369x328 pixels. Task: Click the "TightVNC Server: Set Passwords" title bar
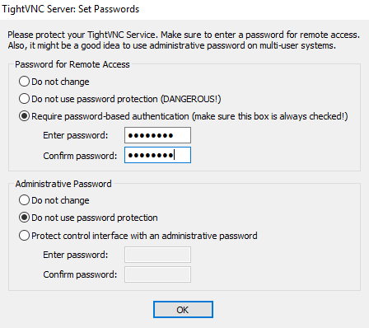point(71,9)
